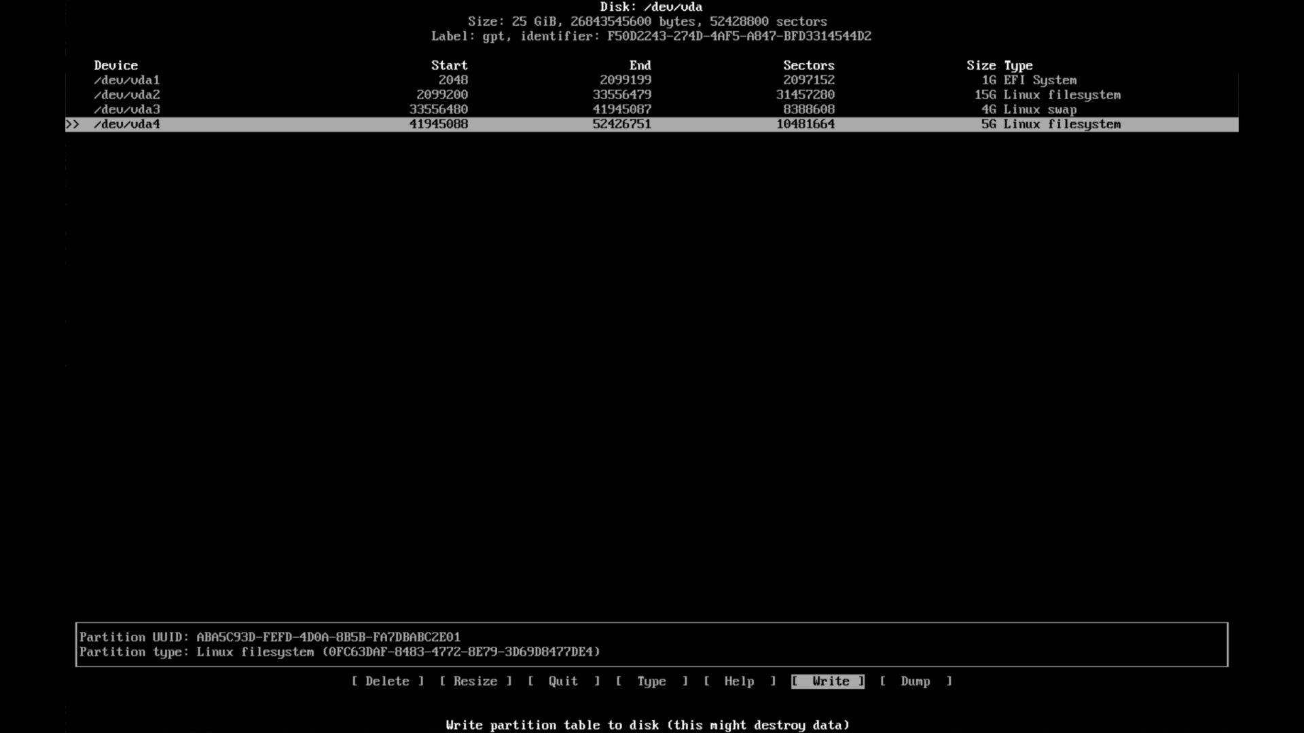1304x733 pixels.
Task: Click end sector value 52426751
Action: [x=622, y=124]
